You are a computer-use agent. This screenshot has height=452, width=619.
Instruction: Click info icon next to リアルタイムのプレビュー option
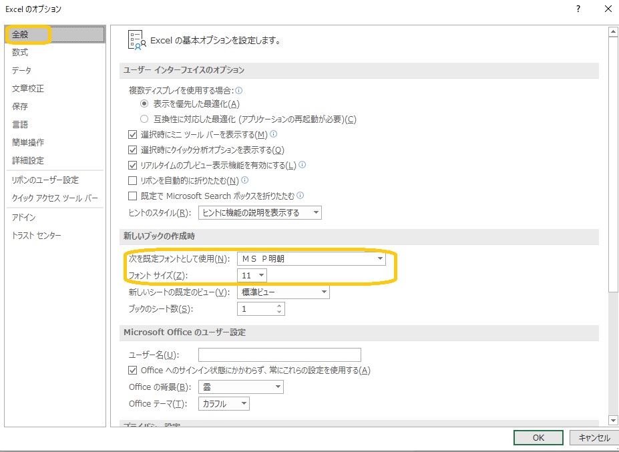[302, 165]
